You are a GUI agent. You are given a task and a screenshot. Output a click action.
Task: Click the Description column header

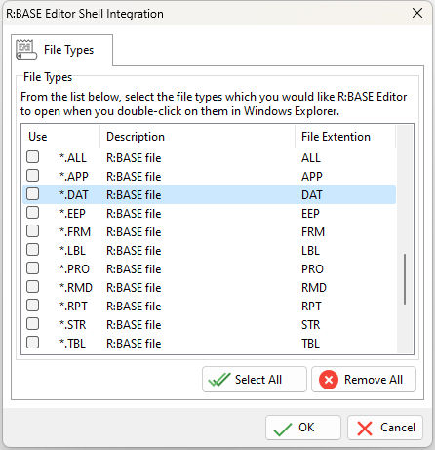point(198,137)
